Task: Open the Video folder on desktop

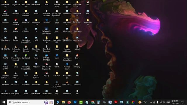Action: click(57, 48)
